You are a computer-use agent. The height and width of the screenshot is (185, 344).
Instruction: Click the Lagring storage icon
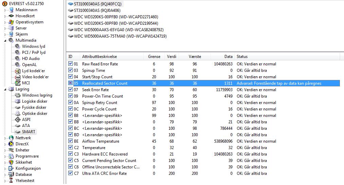(x=11, y=89)
